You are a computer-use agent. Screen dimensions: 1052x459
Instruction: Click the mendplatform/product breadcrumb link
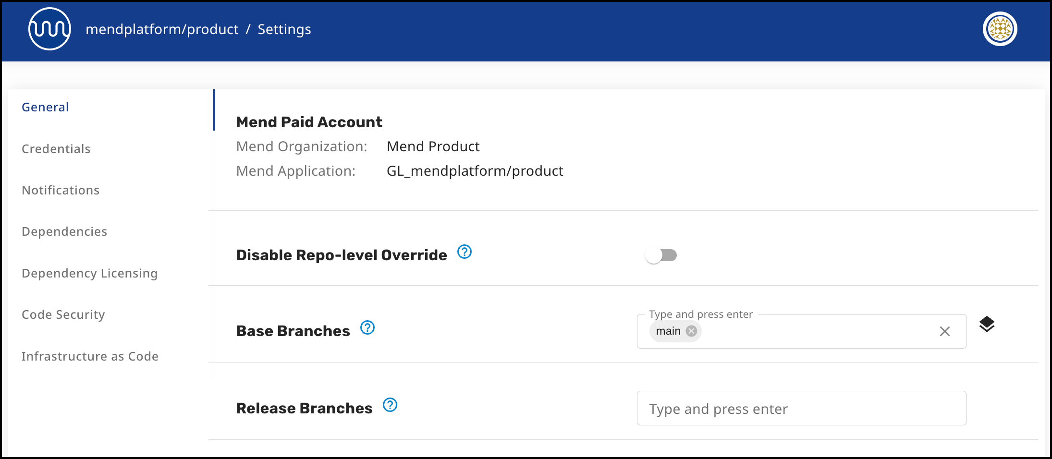click(162, 29)
